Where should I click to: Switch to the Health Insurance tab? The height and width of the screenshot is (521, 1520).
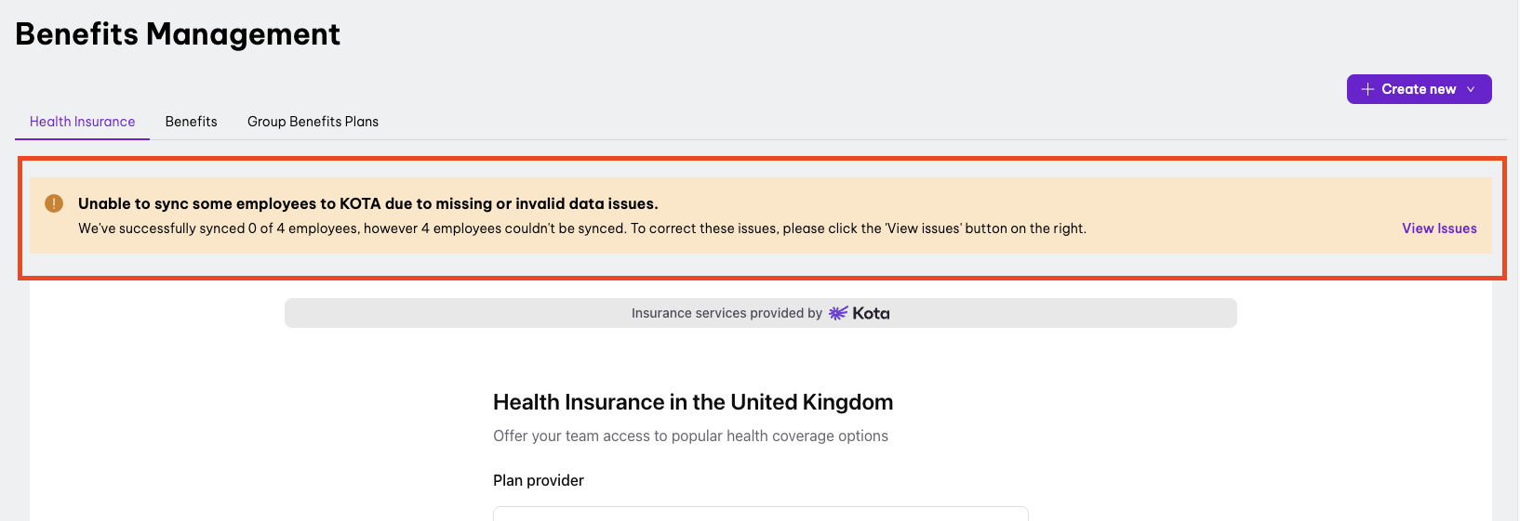point(82,122)
